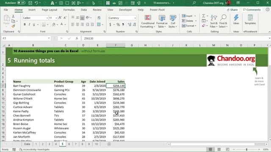This screenshot has height=152, width=271.
Task: Open the Conditional Formatting menu
Action: (x=148, y=22)
